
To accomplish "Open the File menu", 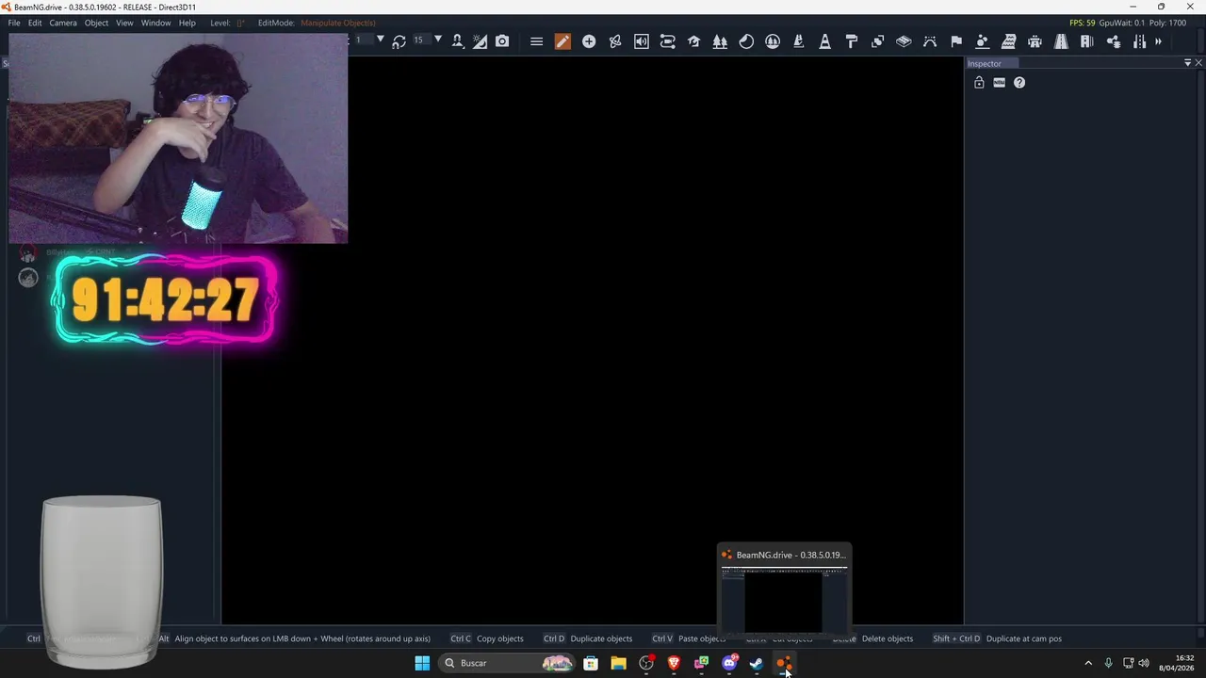I will coord(14,23).
